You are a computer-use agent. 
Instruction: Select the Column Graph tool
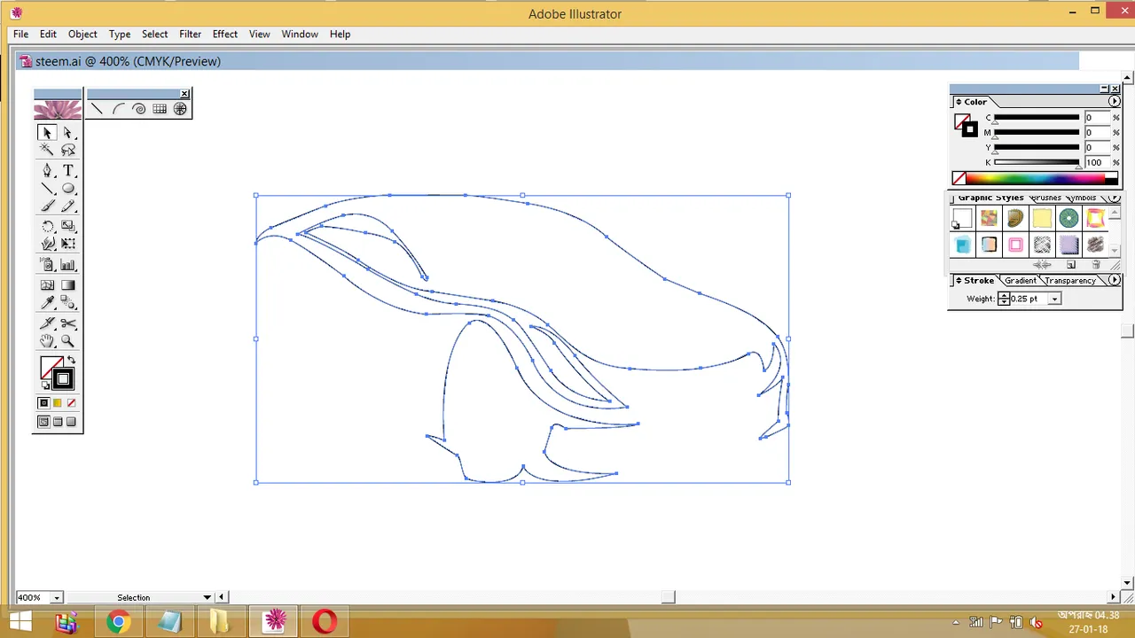(67, 265)
